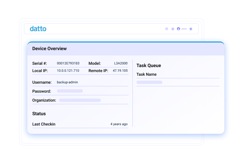Click the masked Password value bar
Image resolution: width=235 pixels, height=164 pixels.
click(70, 91)
